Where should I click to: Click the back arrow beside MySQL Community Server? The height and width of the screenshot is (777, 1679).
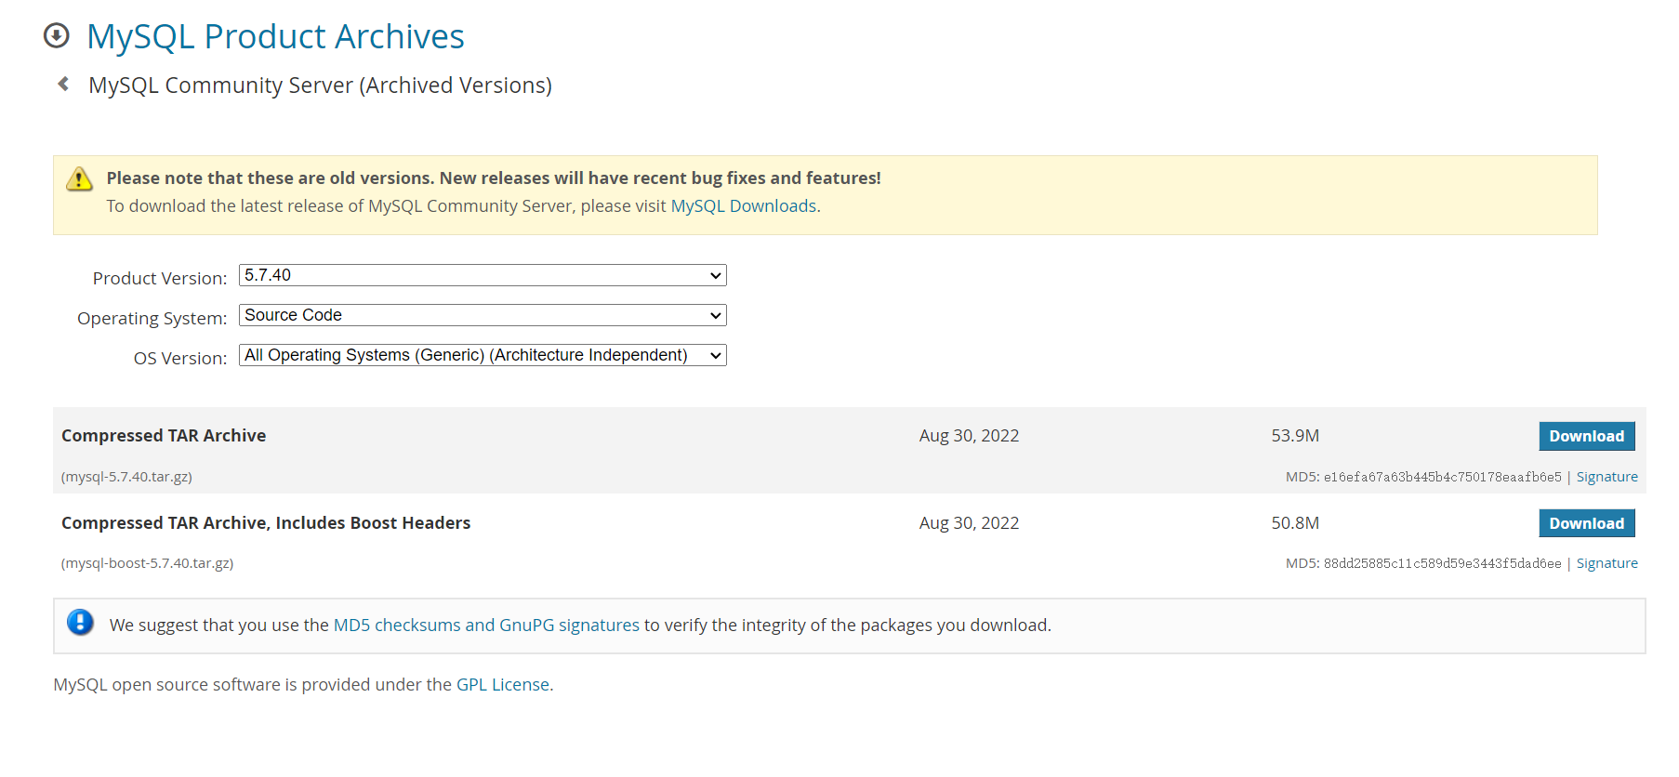point(63,84)
